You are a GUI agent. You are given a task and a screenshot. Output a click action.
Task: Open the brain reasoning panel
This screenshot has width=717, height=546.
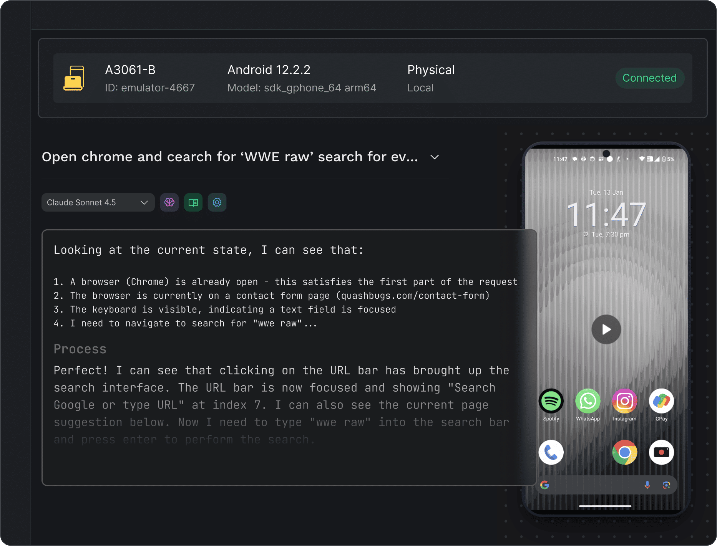[x=169, y=202]
